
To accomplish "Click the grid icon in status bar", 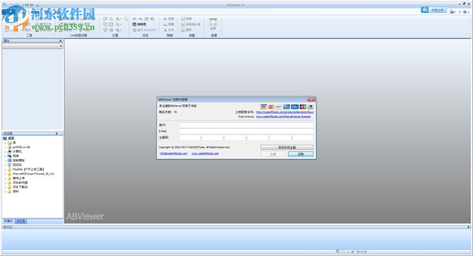I will coord(342,251).
